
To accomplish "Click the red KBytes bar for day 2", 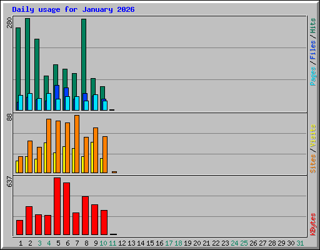I will 29,221.
